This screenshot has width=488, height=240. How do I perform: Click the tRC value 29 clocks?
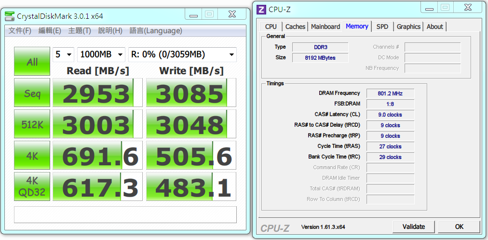[x=390, y=157]
